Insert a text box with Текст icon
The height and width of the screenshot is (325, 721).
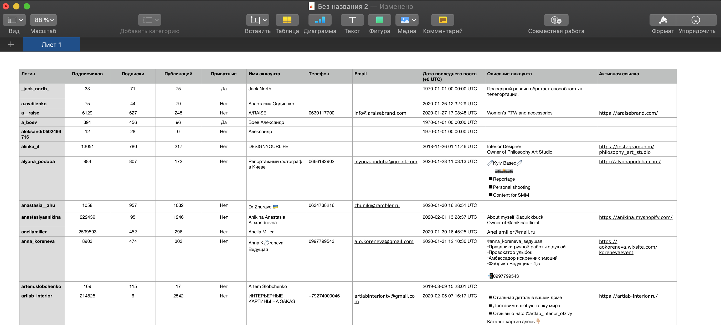[352, 20]
